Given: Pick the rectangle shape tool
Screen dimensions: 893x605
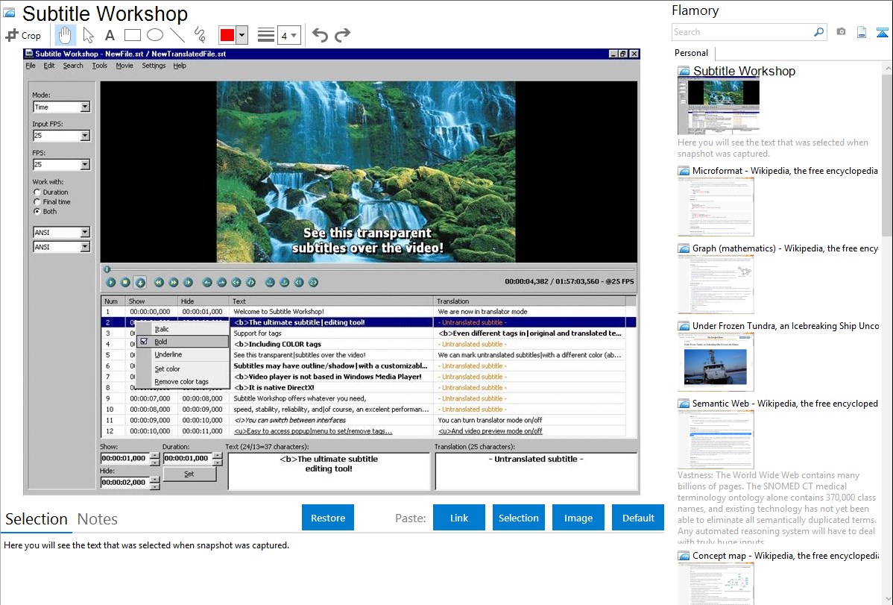Looking at the screenshot, I should [133, 35].
